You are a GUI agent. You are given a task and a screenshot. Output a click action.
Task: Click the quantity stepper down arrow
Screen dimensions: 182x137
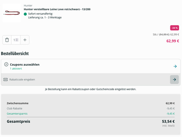[x=17, y=41]
